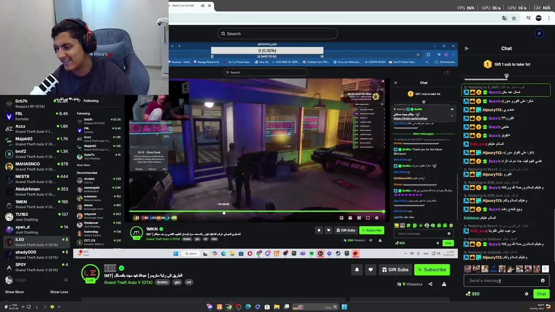Open Chrome from the taskbar

pos(229,307)
